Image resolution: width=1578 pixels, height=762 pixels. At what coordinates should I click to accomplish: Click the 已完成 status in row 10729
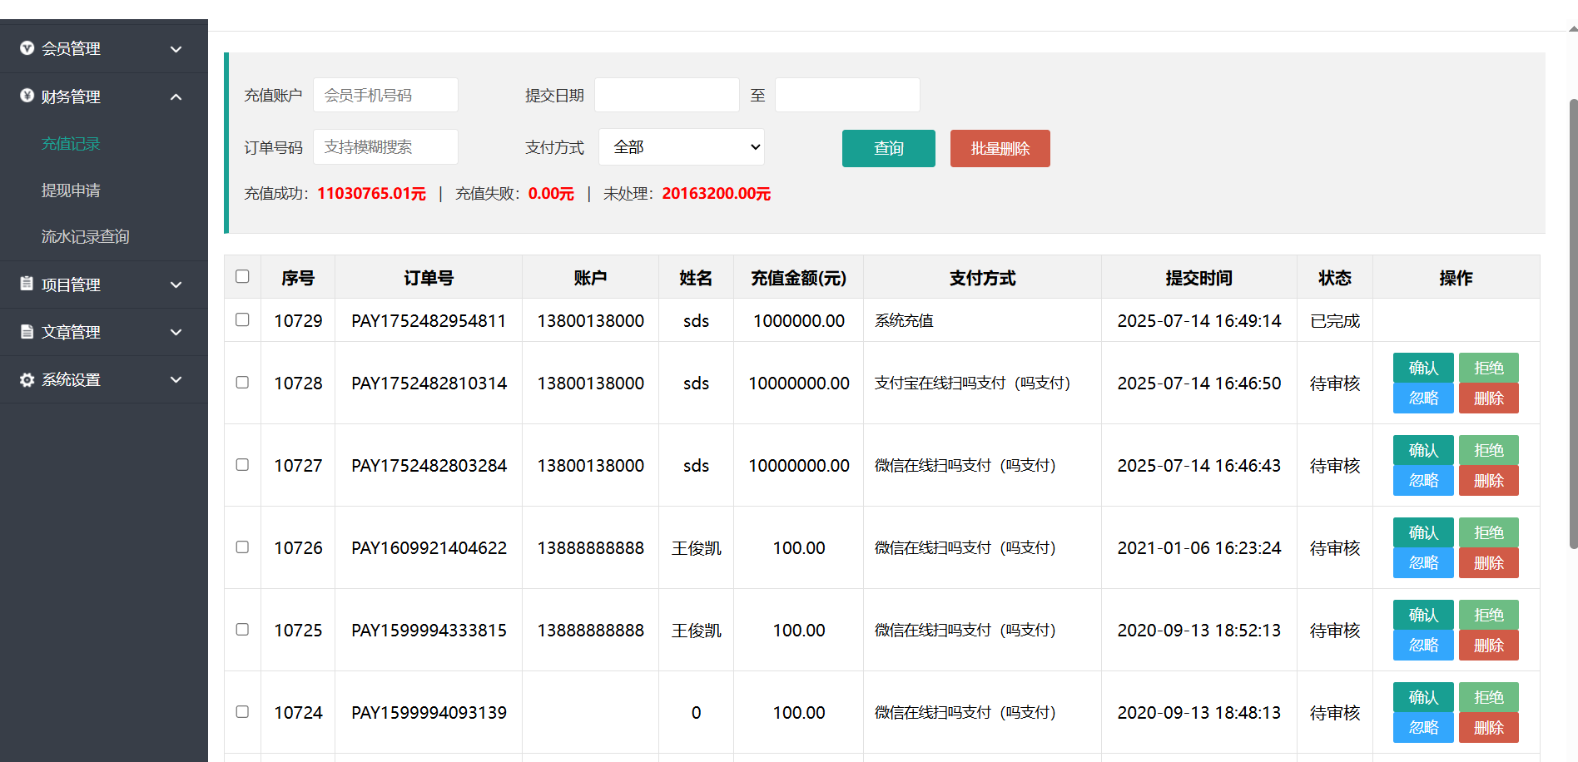click(1335, 321)
